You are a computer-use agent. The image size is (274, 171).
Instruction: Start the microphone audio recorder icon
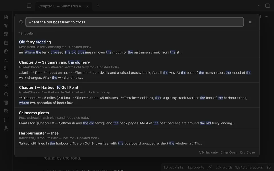click(6, 77)
